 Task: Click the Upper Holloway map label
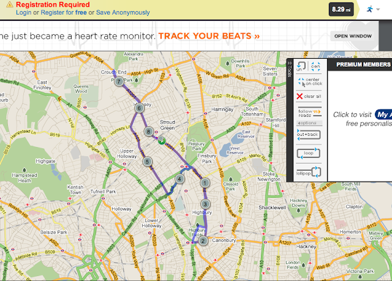click(127, 154)
